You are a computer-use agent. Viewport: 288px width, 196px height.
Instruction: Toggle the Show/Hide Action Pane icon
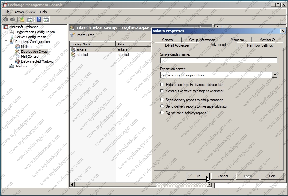(46, 19)
